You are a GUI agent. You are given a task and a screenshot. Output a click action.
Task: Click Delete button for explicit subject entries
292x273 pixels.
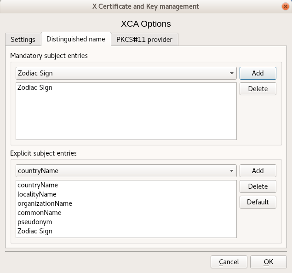(x=258, y=186)
